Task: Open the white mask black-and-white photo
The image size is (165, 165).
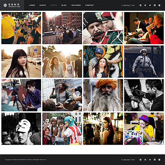Action: pos(21,129)
